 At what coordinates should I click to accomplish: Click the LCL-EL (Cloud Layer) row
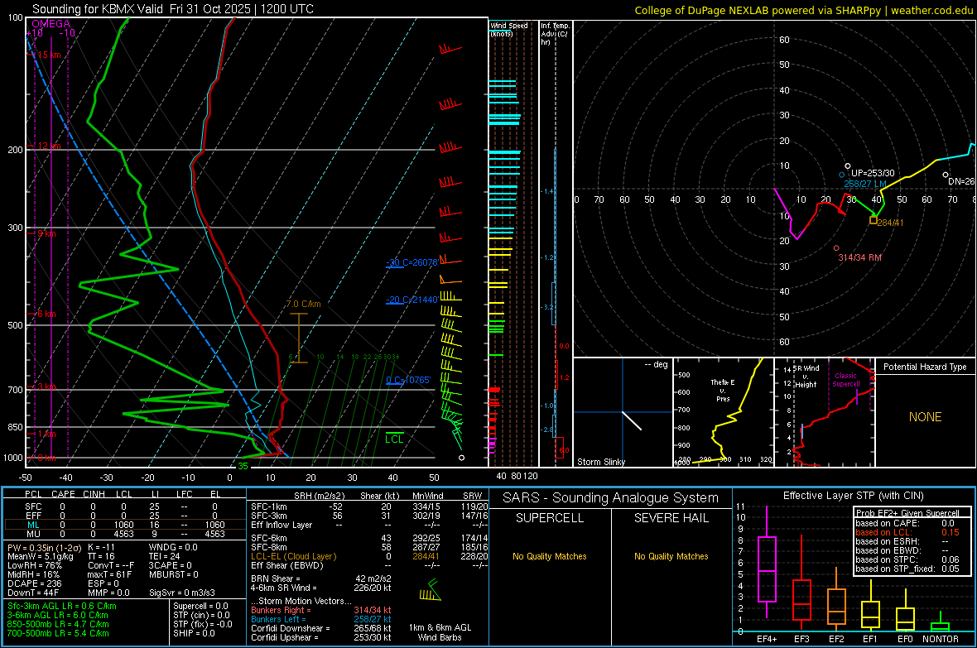tap(369, 556)
